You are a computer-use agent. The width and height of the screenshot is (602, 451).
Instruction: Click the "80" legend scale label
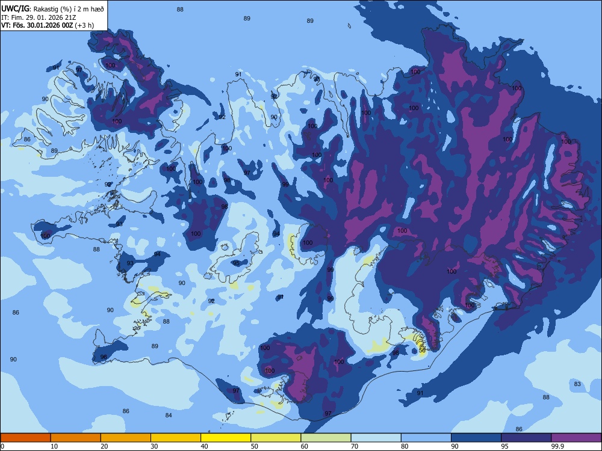pyautogui.click(x=405, y=446)
